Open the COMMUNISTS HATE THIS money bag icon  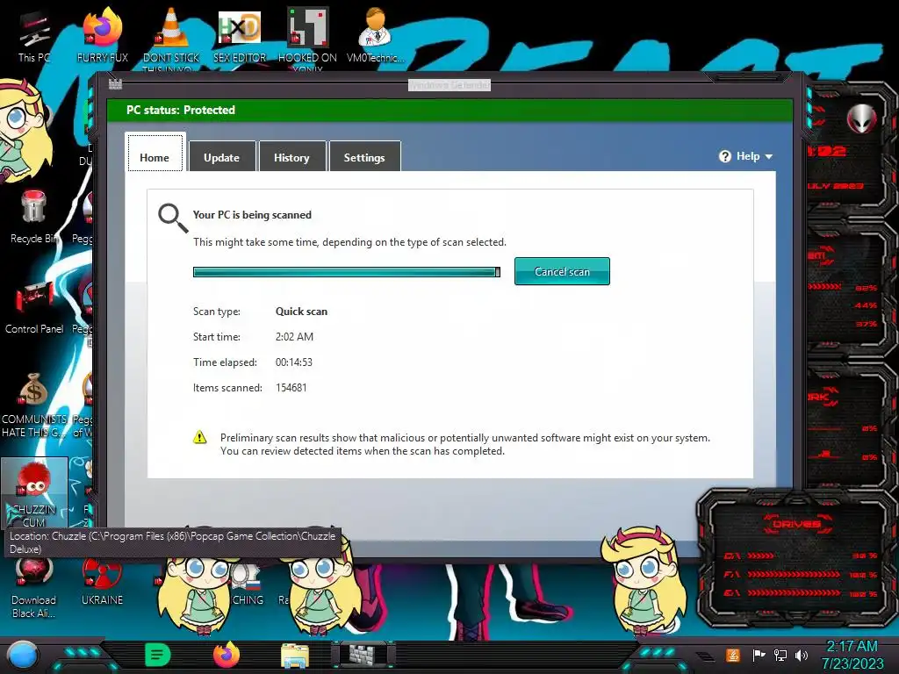[34, 405]
